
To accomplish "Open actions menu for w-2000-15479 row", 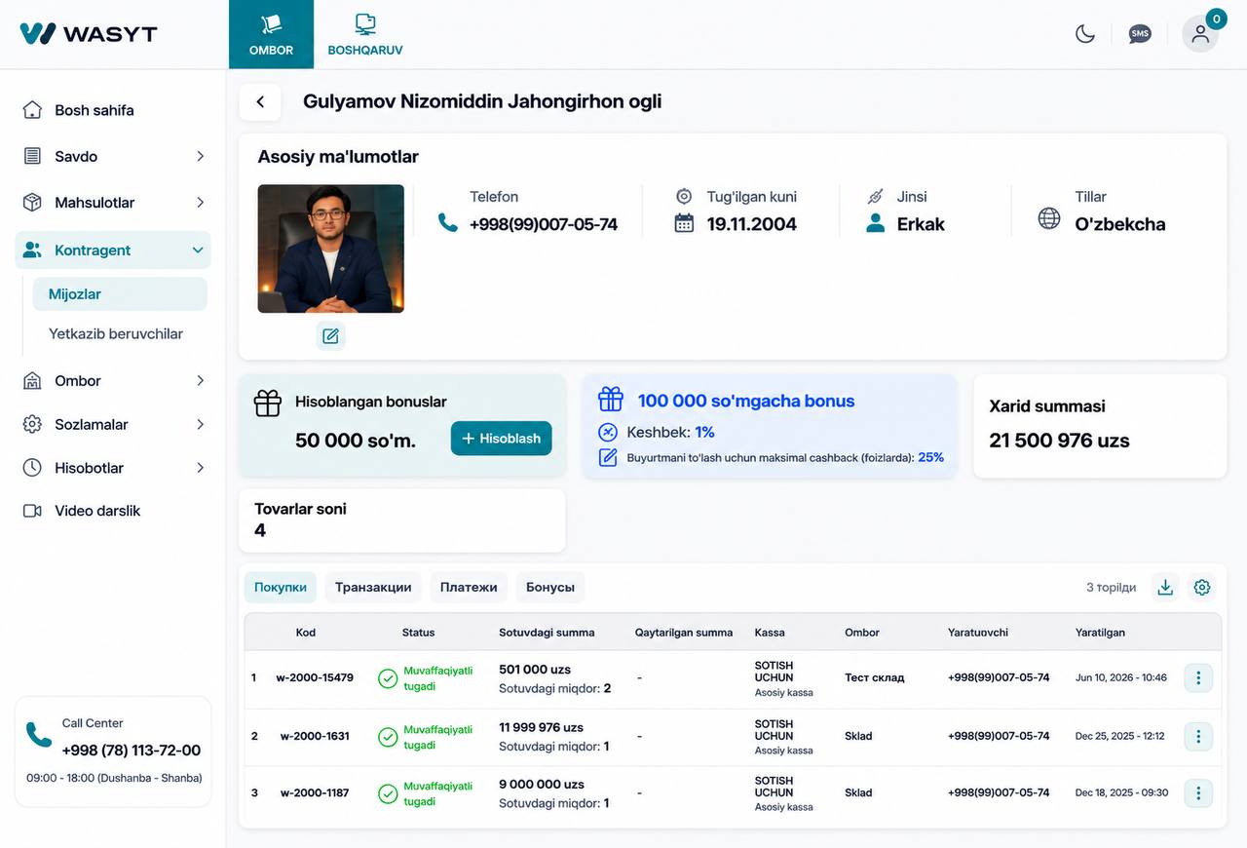I will (1198, 677).
